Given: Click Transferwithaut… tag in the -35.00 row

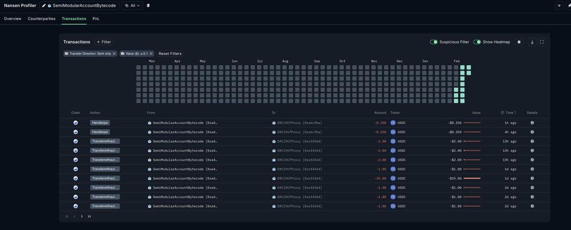Looking at the screenshot, I should point(105,178).
